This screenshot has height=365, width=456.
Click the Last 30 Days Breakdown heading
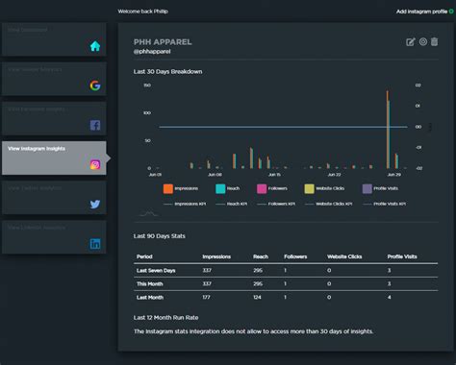coord(167,72)
